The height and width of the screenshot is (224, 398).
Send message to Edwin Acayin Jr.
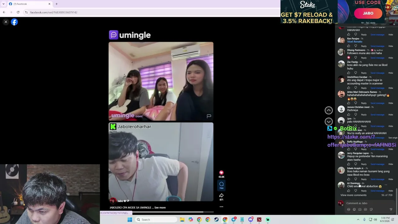[377, 179]
